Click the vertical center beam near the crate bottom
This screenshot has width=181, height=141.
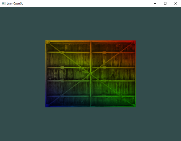(x=91, y=101)
